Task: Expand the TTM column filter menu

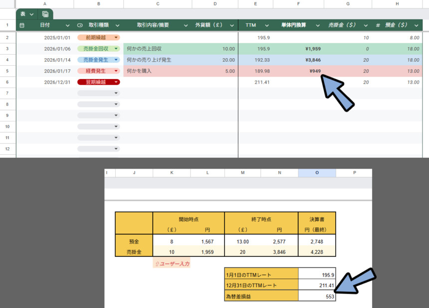Action: 267,25
